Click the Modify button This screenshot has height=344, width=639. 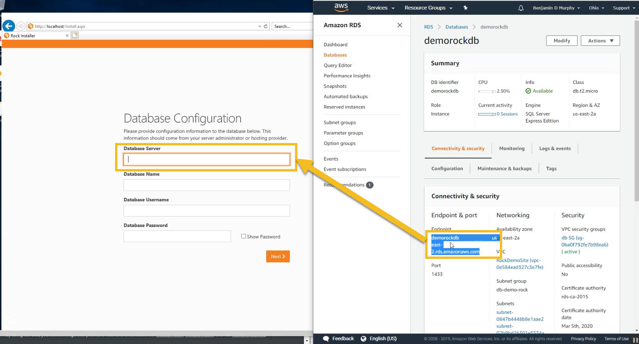point(562,41)
